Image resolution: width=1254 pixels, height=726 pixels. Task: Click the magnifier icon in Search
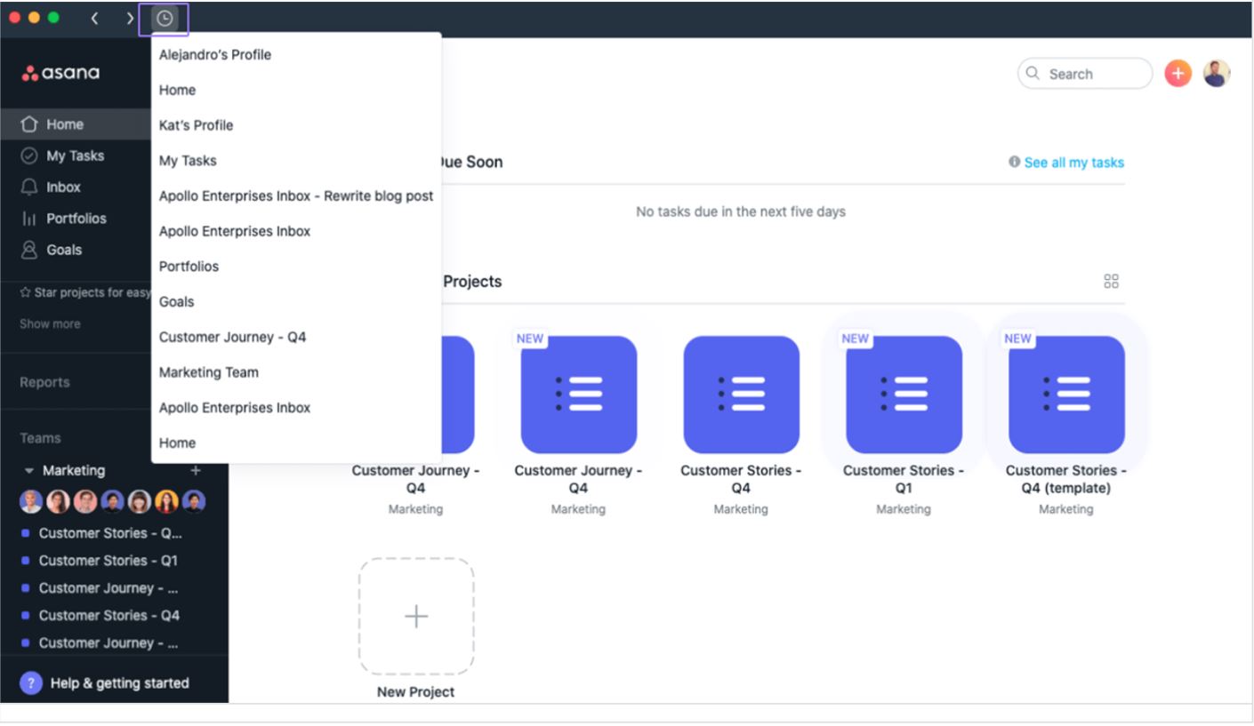click(1033, 74)
